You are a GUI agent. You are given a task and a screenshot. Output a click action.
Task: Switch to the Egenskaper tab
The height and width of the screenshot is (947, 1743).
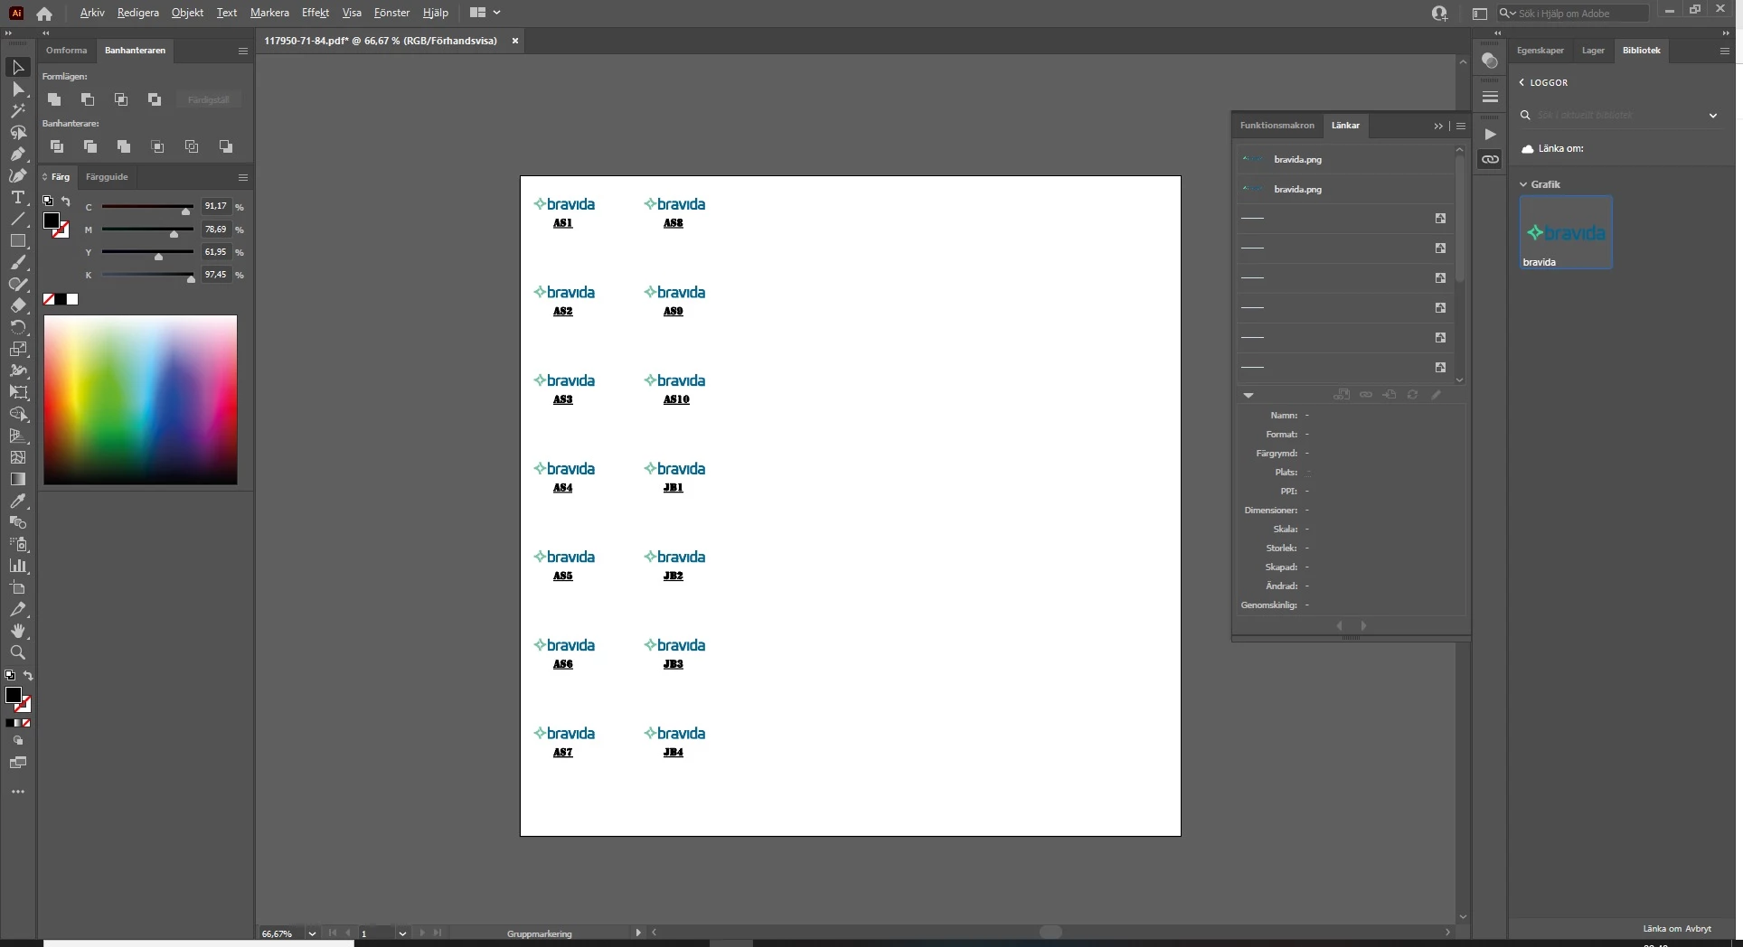tap(1540, 51)
